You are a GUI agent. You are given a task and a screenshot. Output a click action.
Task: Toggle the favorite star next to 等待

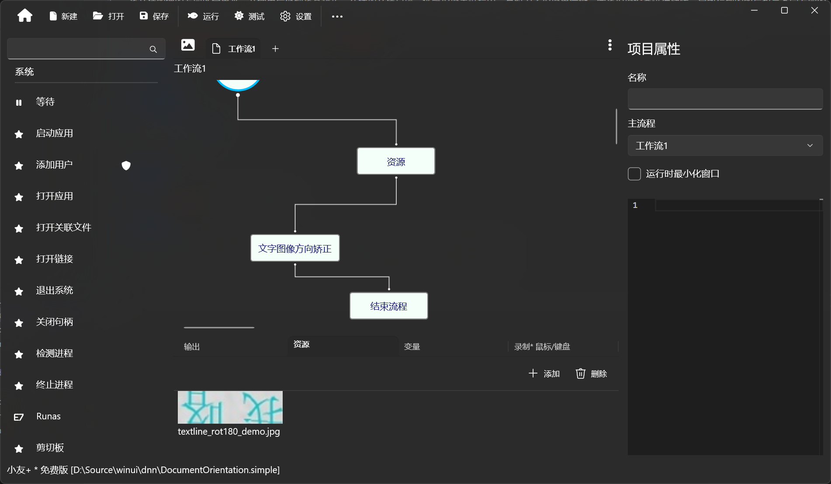(x=18, y=102)
